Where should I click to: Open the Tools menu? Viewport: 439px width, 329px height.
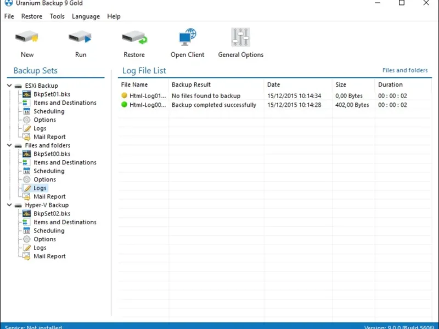(x=57, y=16)
